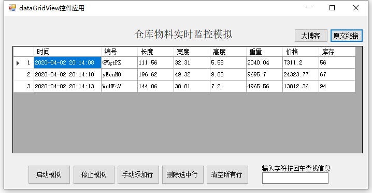Select row header of row 2
The image size is (372, 193).
24,74
